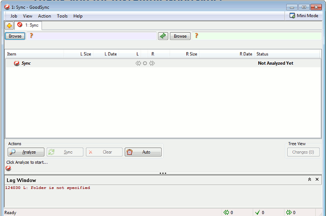
Task: Click the Analyze button
Action: pos(26,152)
